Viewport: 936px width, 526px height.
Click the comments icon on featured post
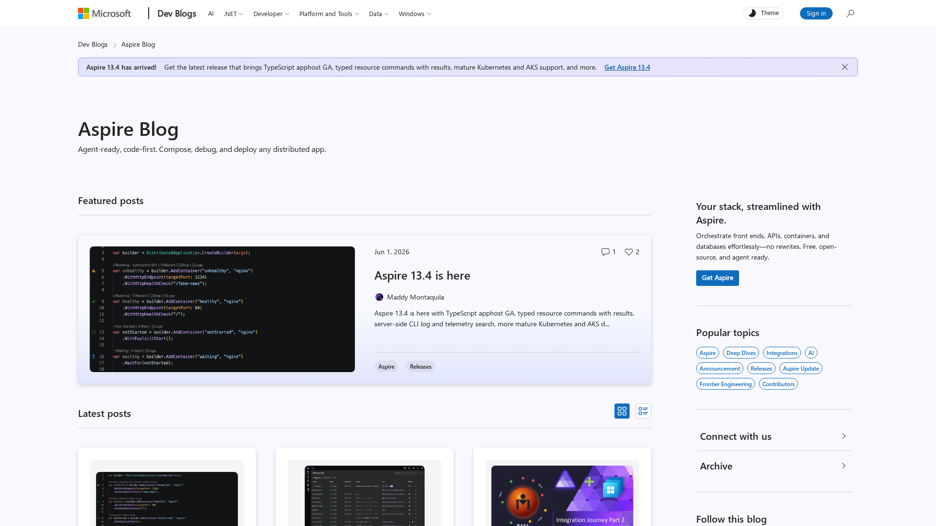point(605,252)
